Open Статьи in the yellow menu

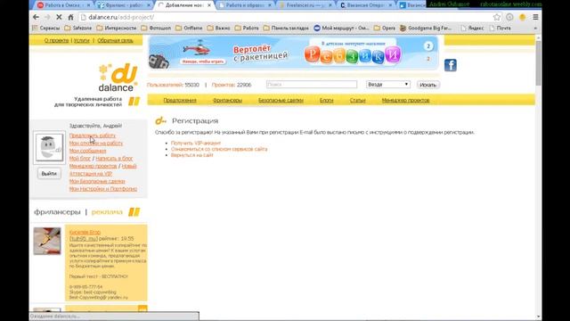pyautogui.click(x=357, y=100)
